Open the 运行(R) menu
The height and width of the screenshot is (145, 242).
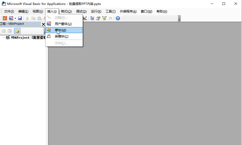point(96,11)
